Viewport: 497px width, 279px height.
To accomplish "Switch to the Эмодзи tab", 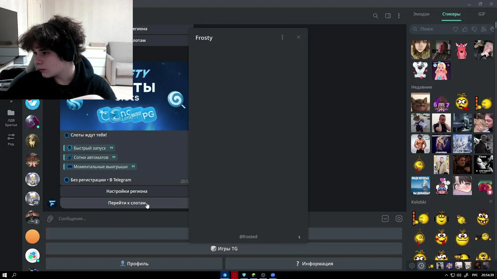I will click(x=421, y=14).
